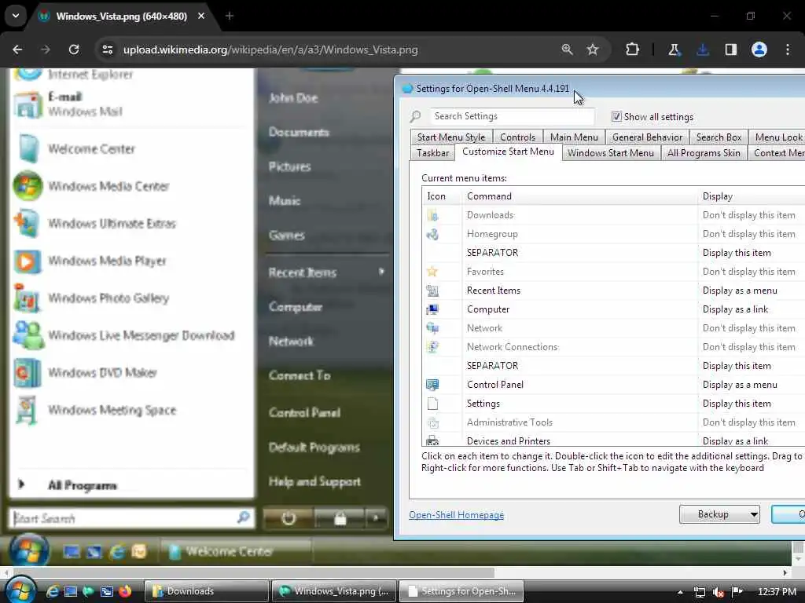Switch to Windows_Vista.png taskbar button
Screen dimensions: 805x603
click(x=333, y=591)
